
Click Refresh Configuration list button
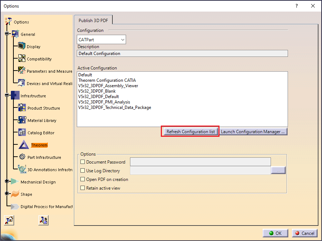point(191,132)
